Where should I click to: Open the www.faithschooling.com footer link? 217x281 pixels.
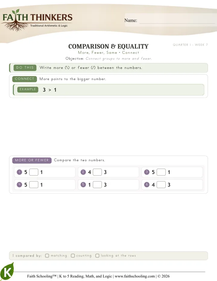pyautogui.click(x=135, y=276)
